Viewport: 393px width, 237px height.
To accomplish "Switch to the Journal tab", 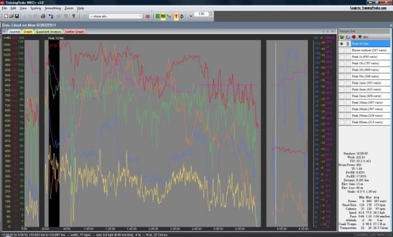I will pos(14,31).
